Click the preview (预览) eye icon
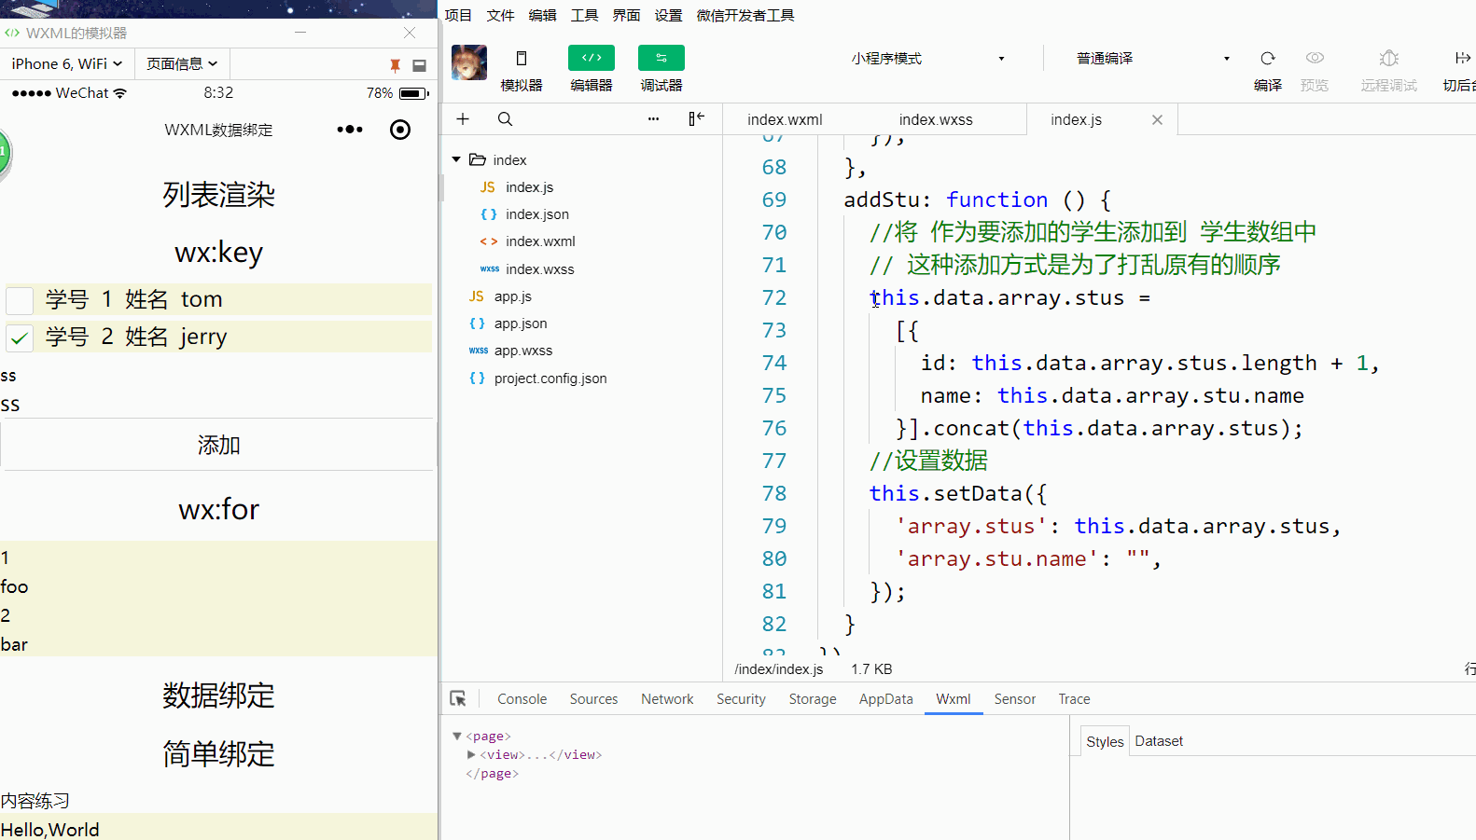1476x840 pixels. (x=1315, y=58)
